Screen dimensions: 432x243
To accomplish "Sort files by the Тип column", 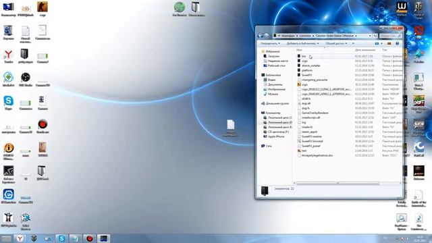I will click(385, 50).
